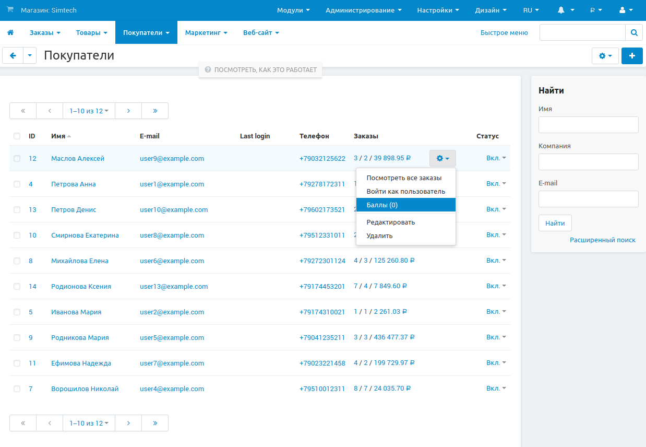Open gear menu in Маслов Алексей row
This screenshot has height=447, width=646.
pyautogui.click(x=442, y=158)
